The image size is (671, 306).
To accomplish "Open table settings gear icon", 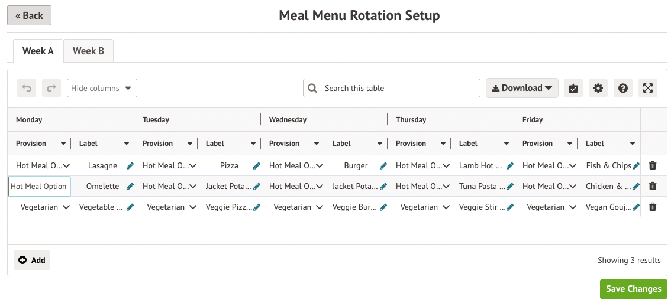I will click(x=598, y=88).
